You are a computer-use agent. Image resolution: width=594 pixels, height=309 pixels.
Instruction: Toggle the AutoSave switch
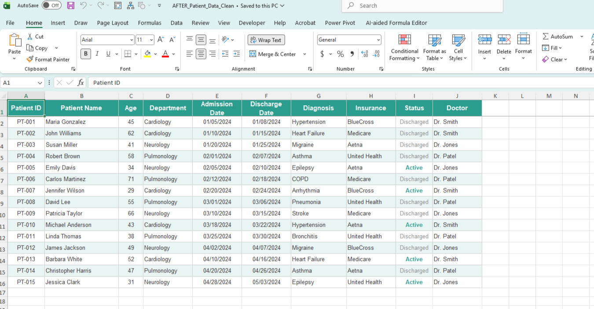point(51,6)
